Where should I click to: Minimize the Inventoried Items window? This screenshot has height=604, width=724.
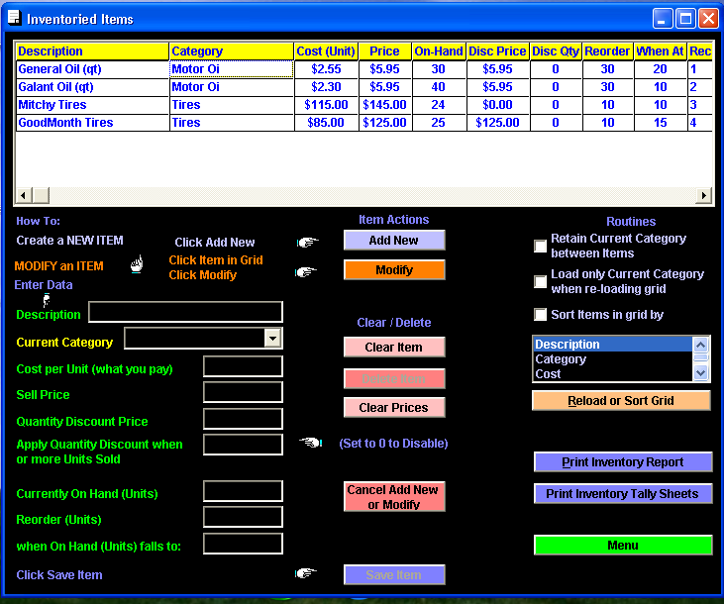(663, 19)
